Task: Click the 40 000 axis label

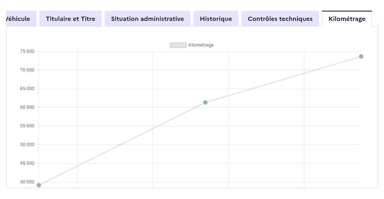Action: (27, 182)
